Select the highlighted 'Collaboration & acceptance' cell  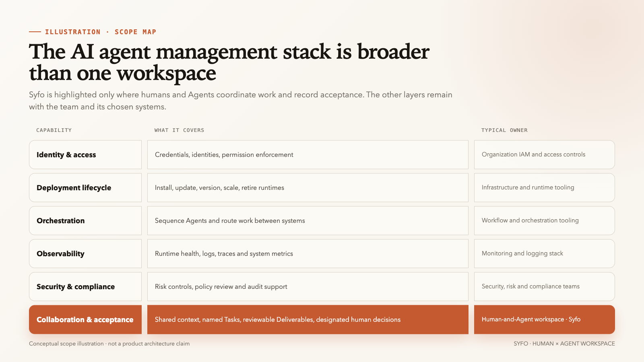pos(85,319)
